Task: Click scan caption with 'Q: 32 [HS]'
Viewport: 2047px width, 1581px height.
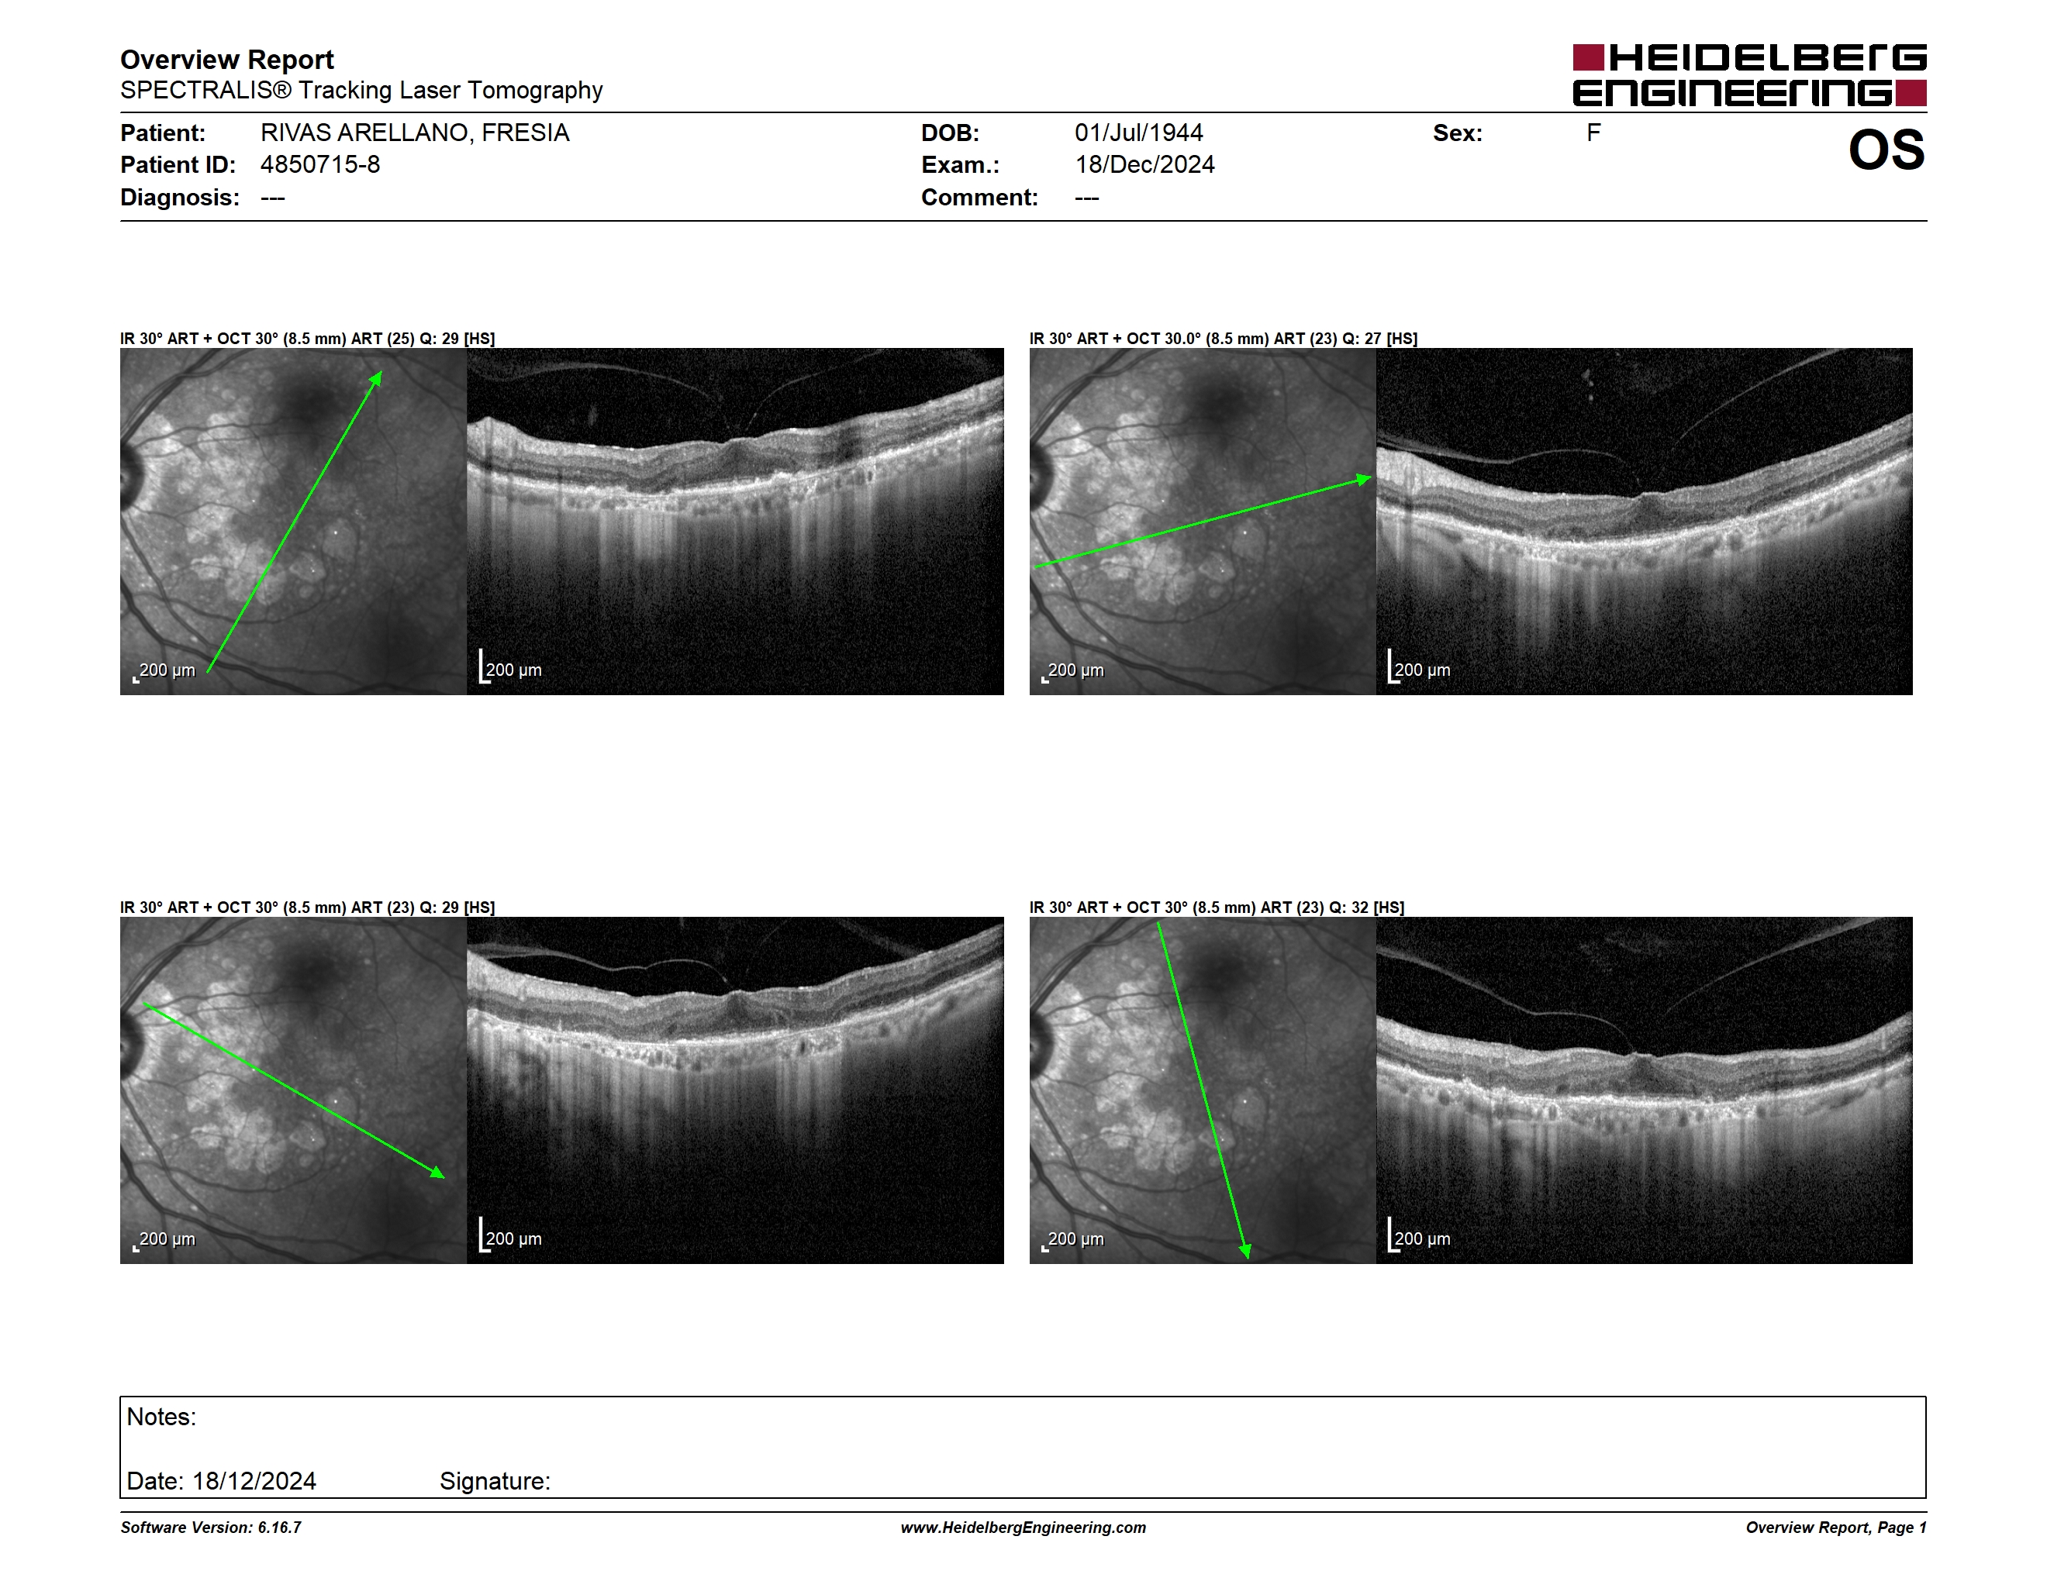Action: click(1217, 907)
